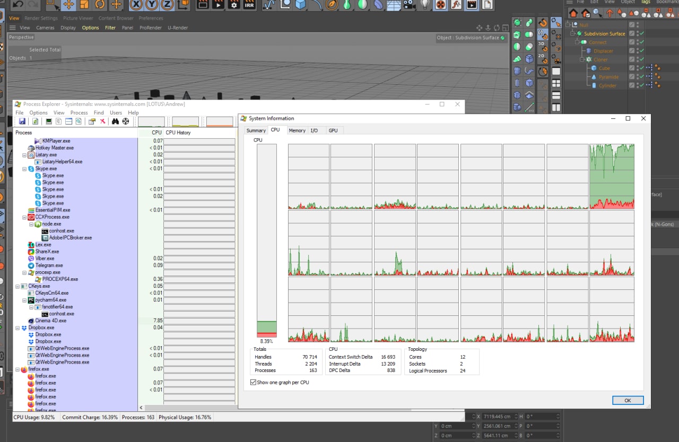Image resolution: width=679 pixels, height=442 pixels.
Task: Toggle editor visibility dots of Subdivision Surface
Action: tap(637, 33)
